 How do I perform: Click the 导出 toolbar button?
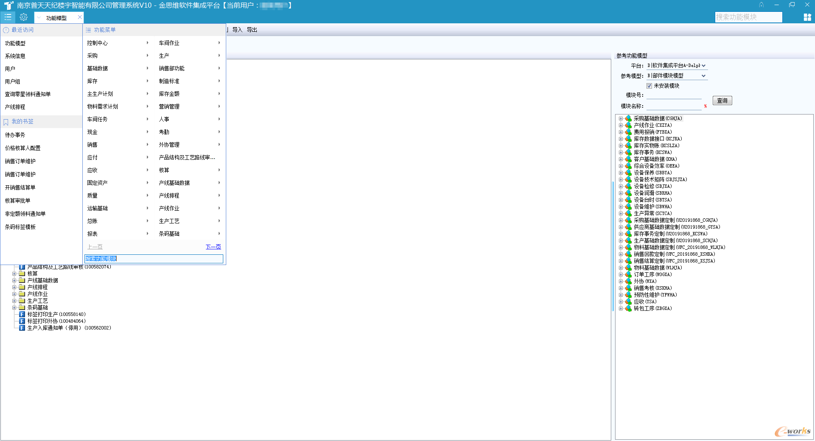252,30
